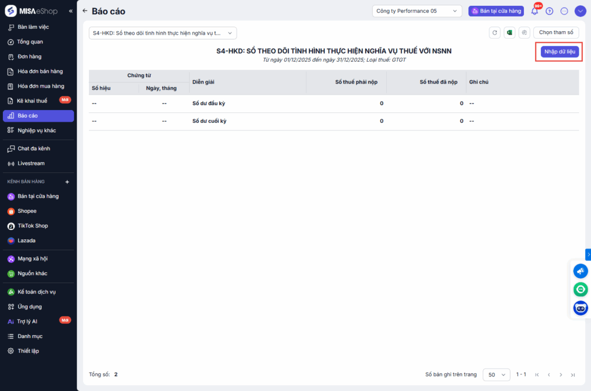Click Bán tại cửa hàng header button

tap(496, 11)
